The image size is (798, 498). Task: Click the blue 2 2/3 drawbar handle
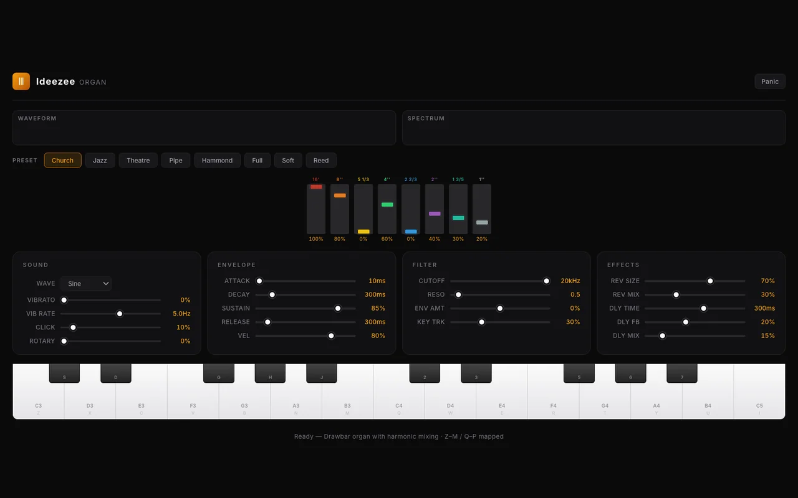tap(411, 232)
